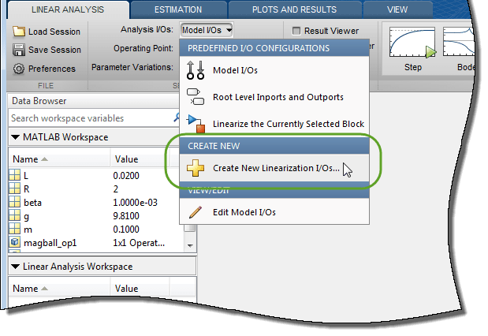Select the value 9.8100 for g
The height and width of the screenshot is (336, 488).
pos(126,216)
